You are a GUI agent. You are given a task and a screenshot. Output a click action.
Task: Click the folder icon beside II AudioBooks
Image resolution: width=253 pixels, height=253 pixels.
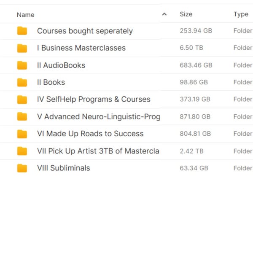(x=22, y=65)
